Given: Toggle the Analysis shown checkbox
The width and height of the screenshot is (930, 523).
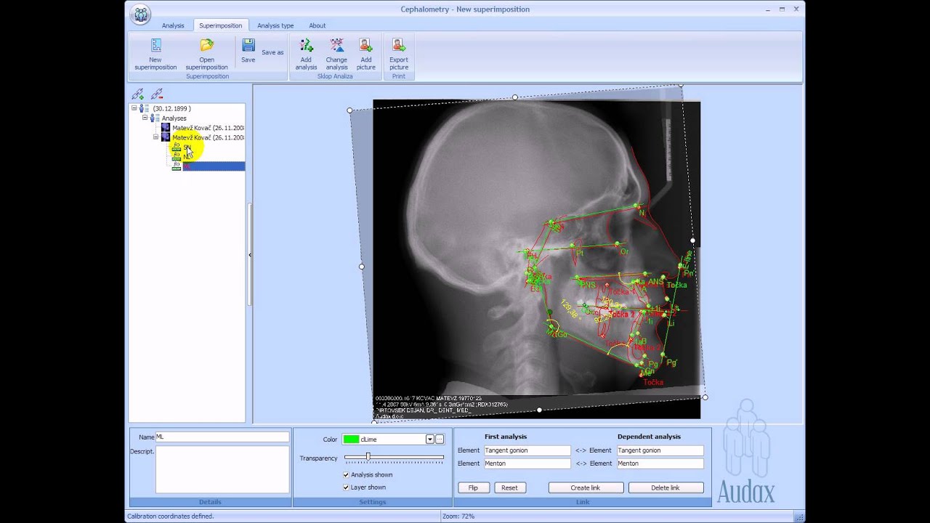Looking at the screenshot, I should point(346,475).
